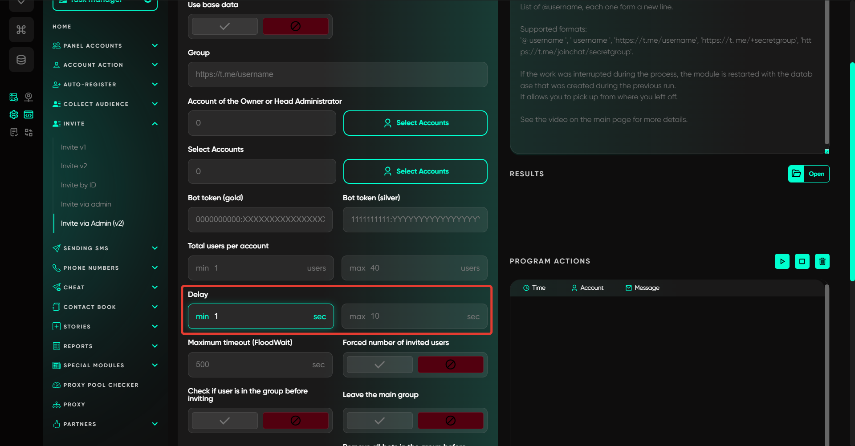
Task: Click the command key icon in left rail
Action: (x=21, y=30)
